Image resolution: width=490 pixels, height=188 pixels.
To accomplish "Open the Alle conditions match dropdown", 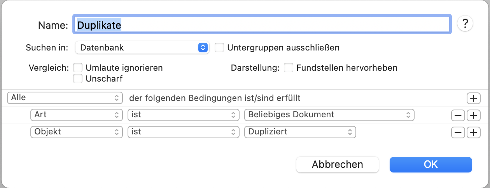I will click(x=65, y=98).
